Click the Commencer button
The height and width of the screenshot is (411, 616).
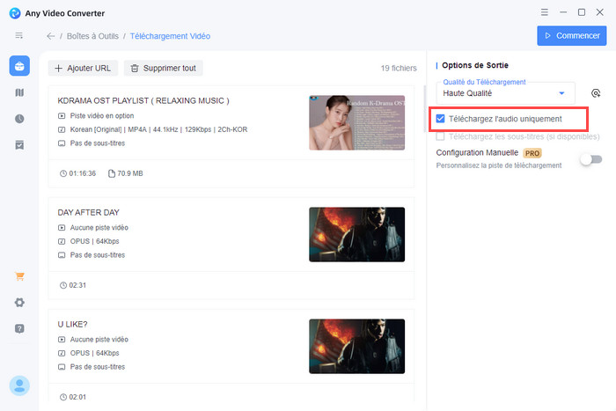point(571,36)
